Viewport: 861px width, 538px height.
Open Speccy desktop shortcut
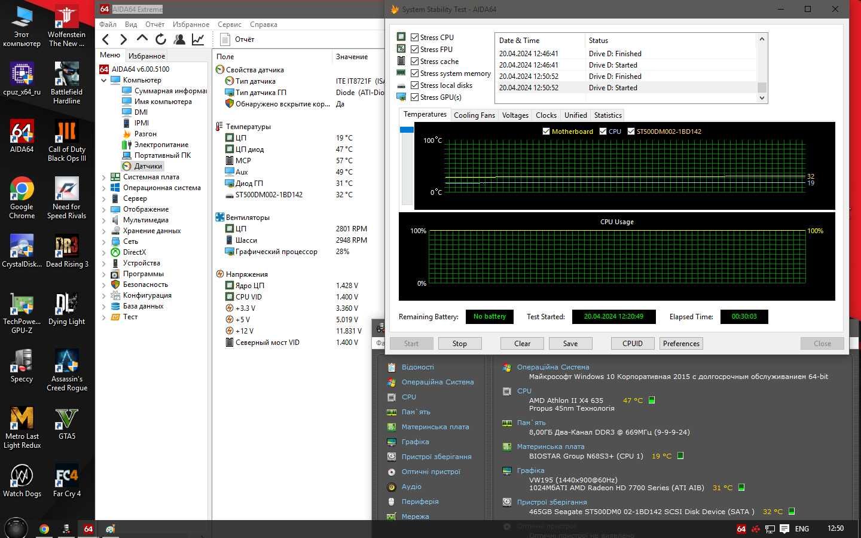coord(22,365)
